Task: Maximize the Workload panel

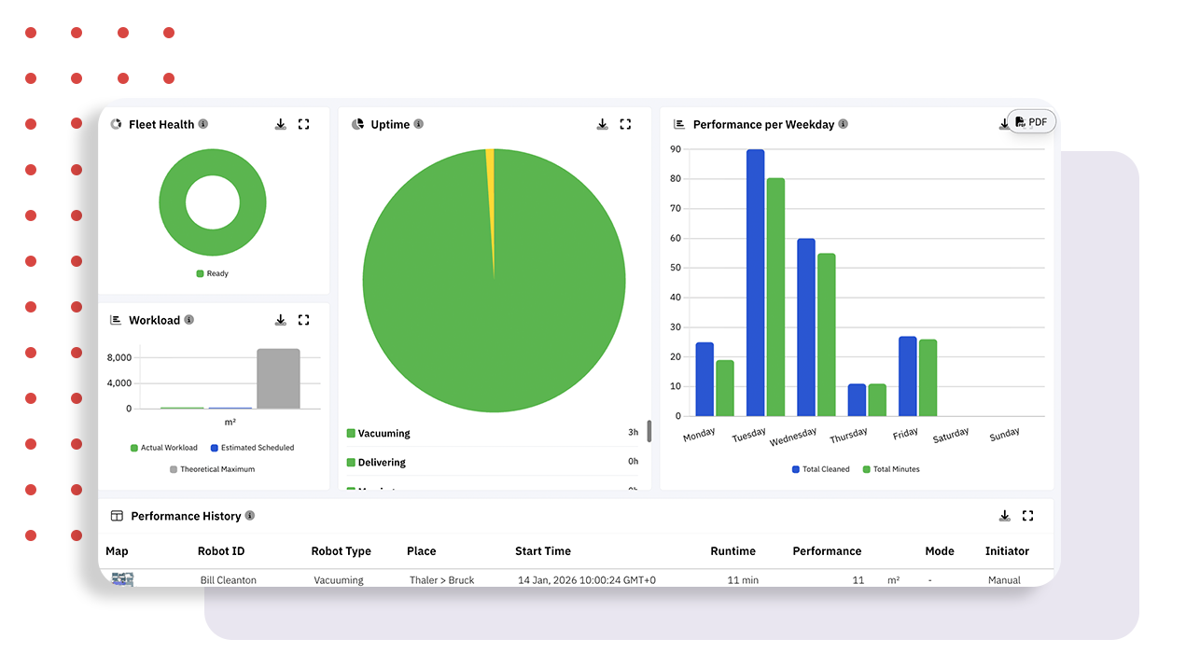Action: pyautogui.click(x=303, y=320)
